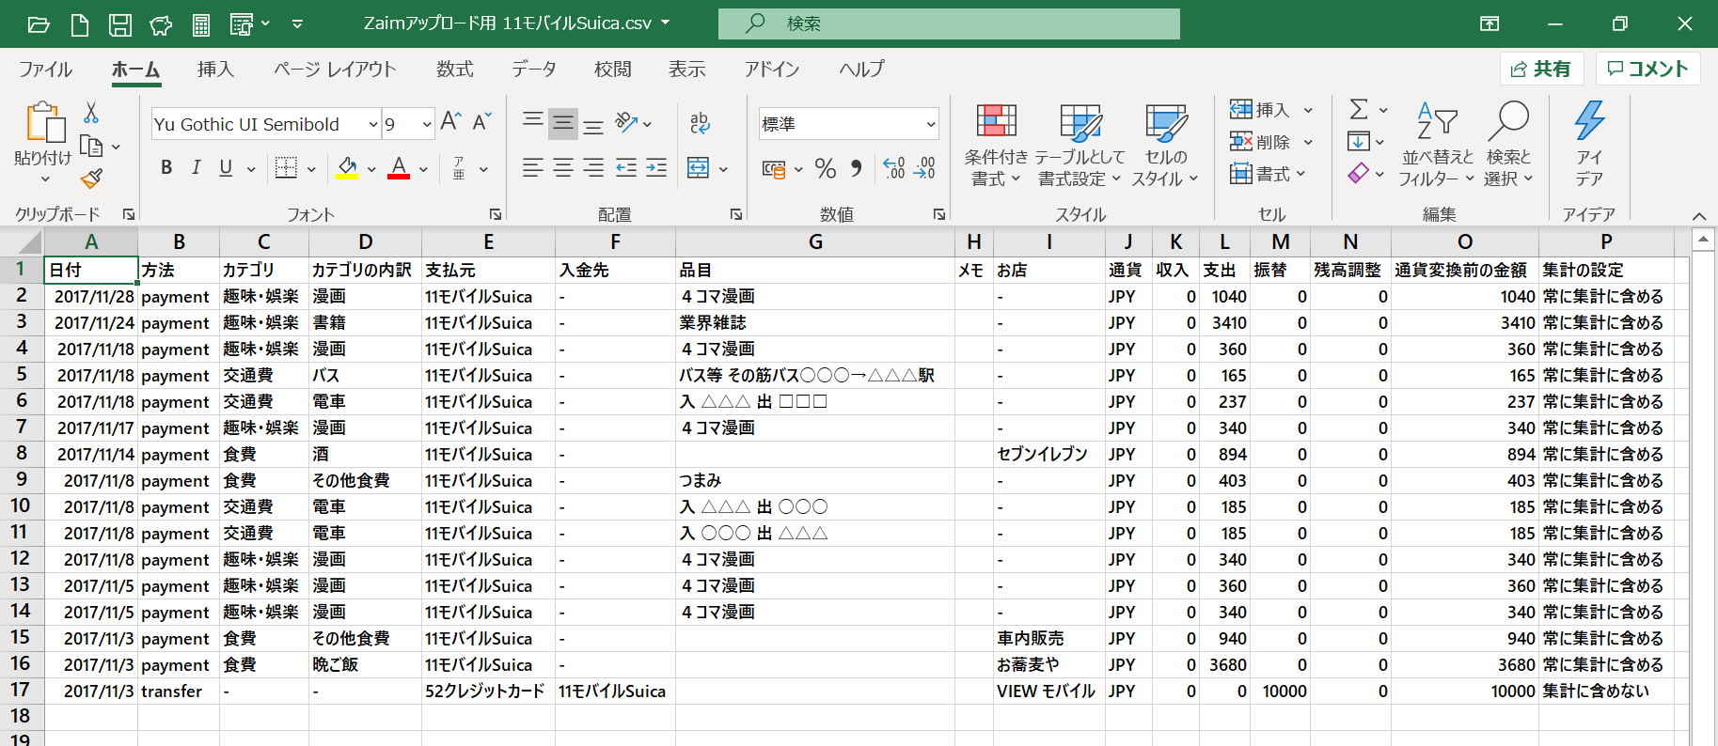Save the workbook with the floppy icon
This screenshot has height=746, width=1718.
coord(120,24)
